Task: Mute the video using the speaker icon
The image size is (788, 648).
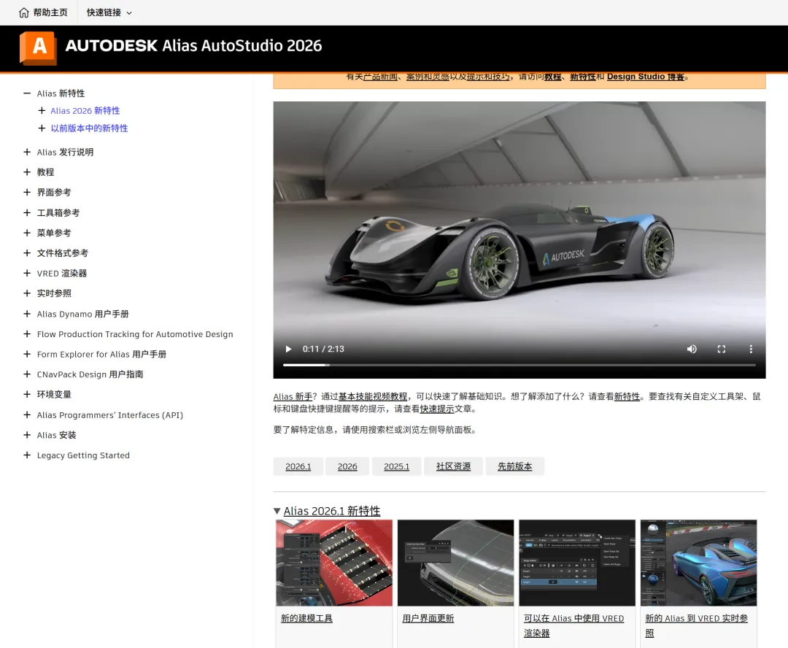Action: point(692,349)
